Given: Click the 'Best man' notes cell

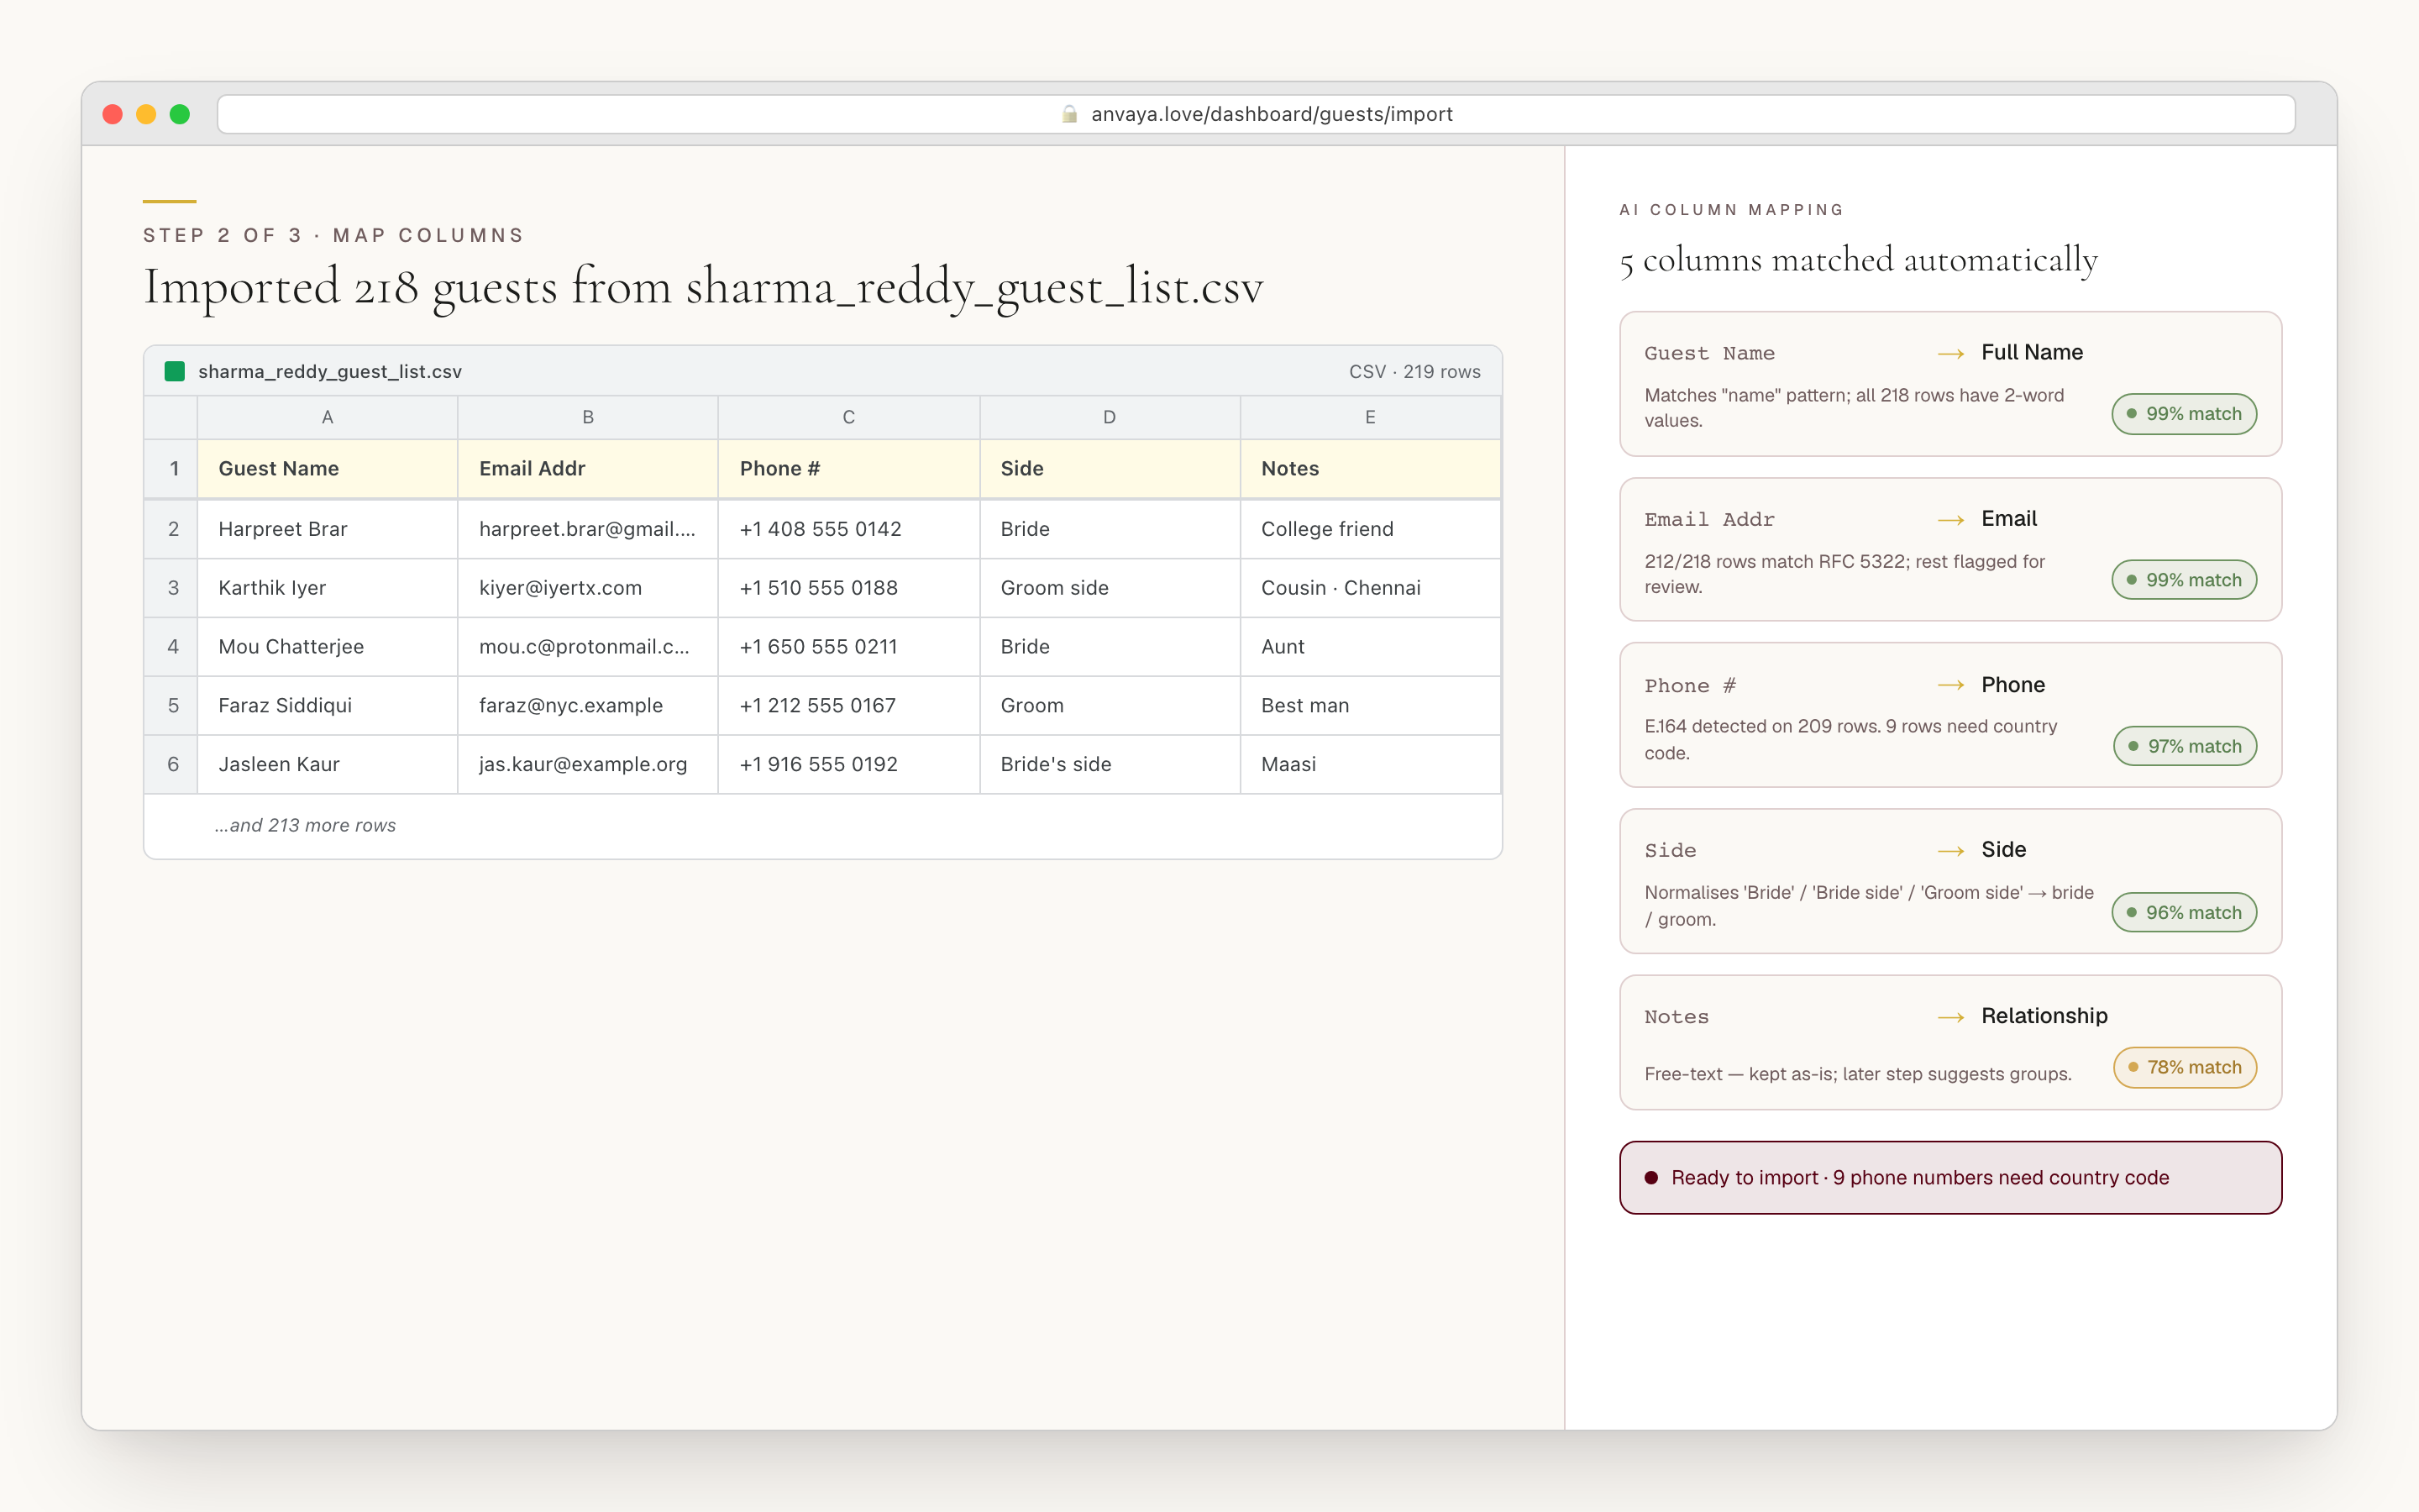Looking at the screenshot, I should tap(1371, 706).
